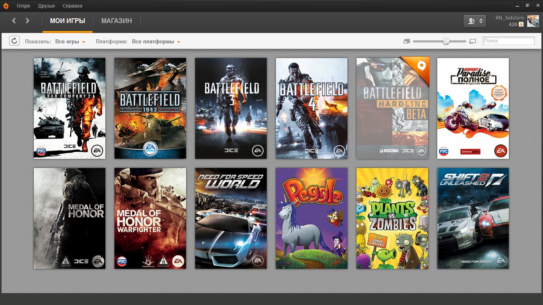Screen dimensions: 543x305
Task: Adjust the tile size slider handle
Action: click(446, 41)
